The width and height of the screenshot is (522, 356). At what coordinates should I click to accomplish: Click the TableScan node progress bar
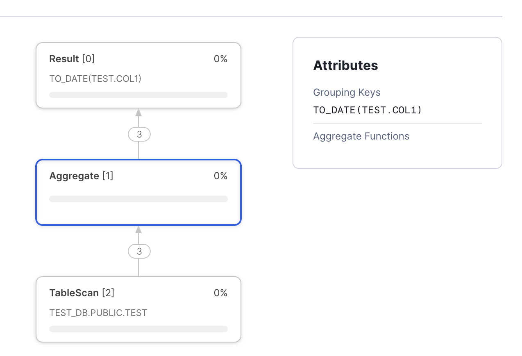(138, 329)
